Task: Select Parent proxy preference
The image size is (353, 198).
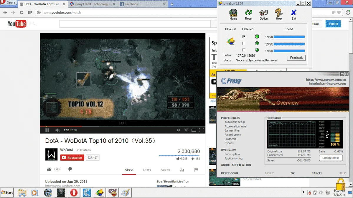Action: pos(232,135)
